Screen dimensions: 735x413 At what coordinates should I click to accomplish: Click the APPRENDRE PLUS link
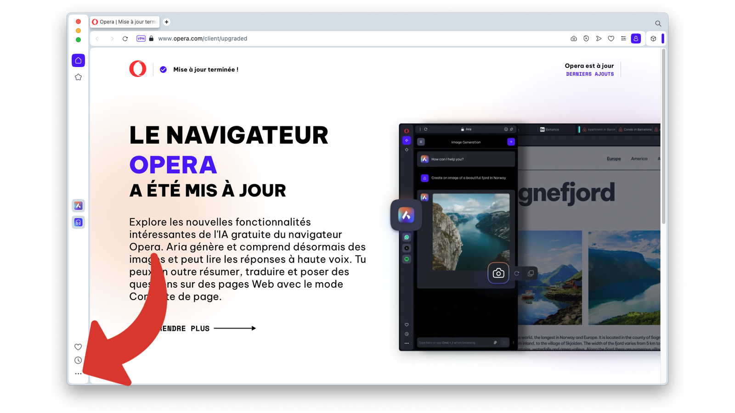183,328
